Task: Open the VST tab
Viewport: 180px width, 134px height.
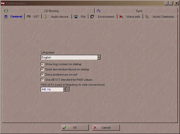Action: (x=33, y=17)
